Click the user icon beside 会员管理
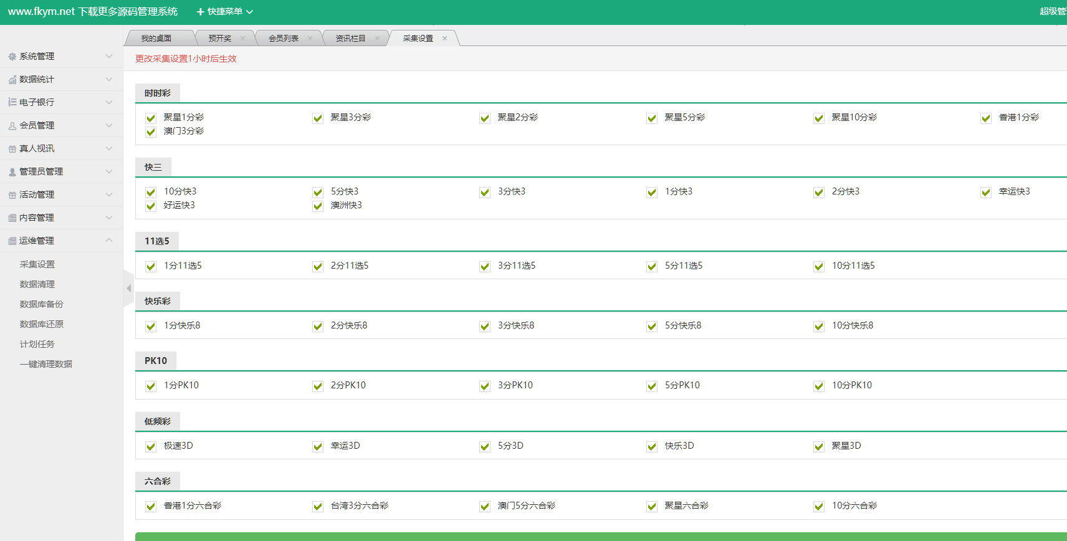The image size is (1067, 541). 12,126
